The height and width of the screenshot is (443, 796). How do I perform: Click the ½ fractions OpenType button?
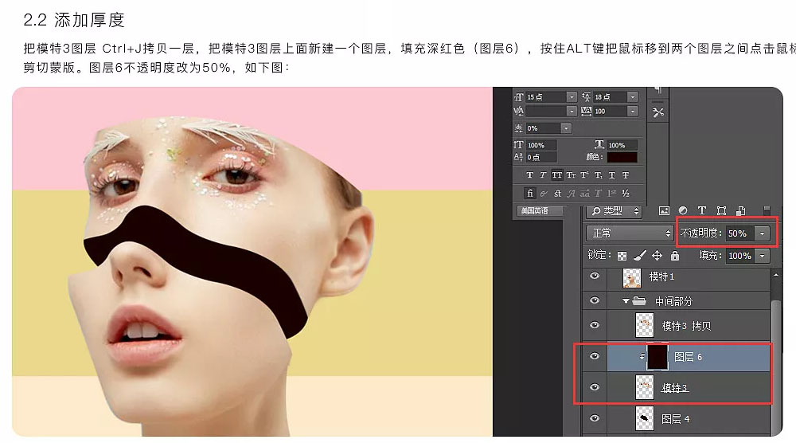coord(626,193)
